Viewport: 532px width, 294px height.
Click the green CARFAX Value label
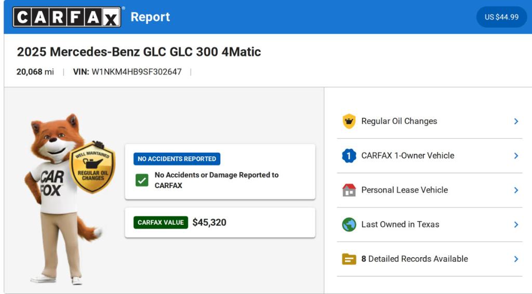pos(161,222)
